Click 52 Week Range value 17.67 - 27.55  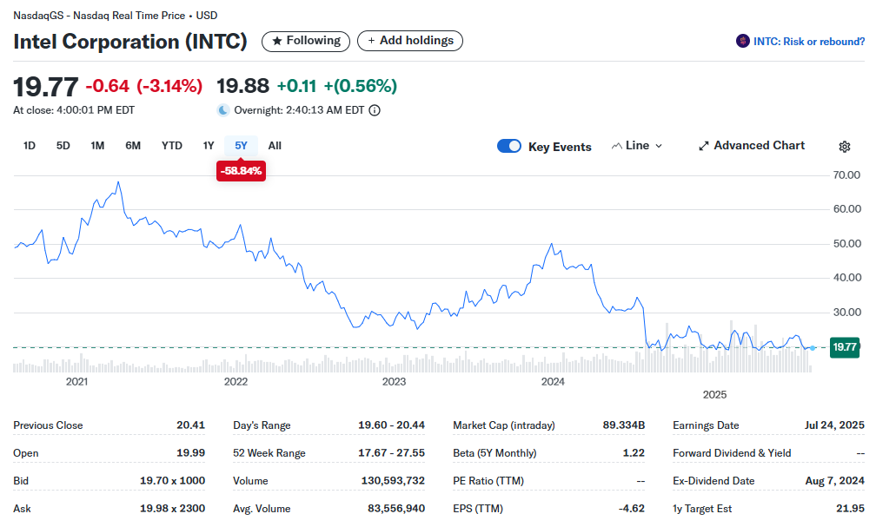point(391,453)
